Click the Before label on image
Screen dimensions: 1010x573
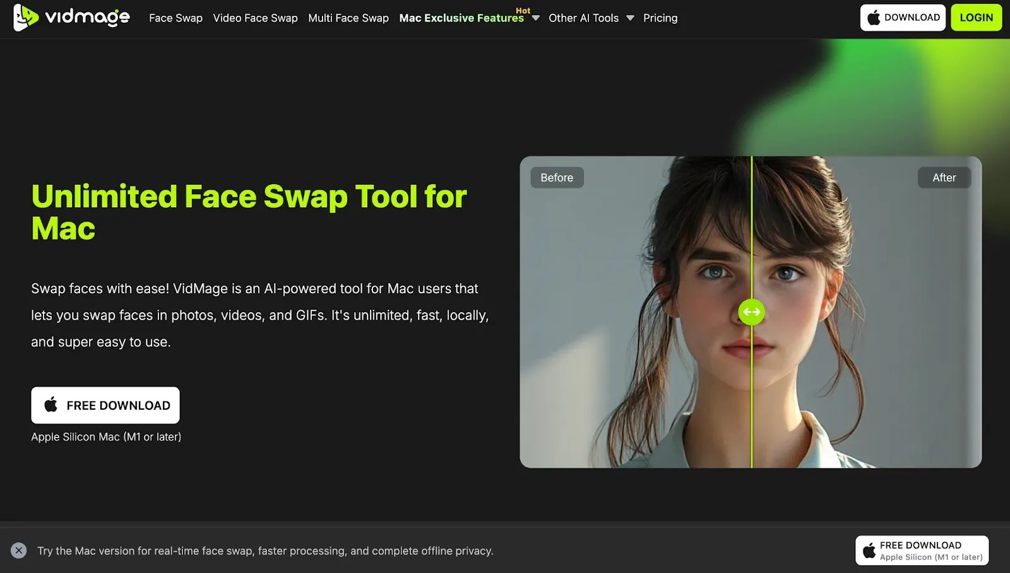(557, 178)
